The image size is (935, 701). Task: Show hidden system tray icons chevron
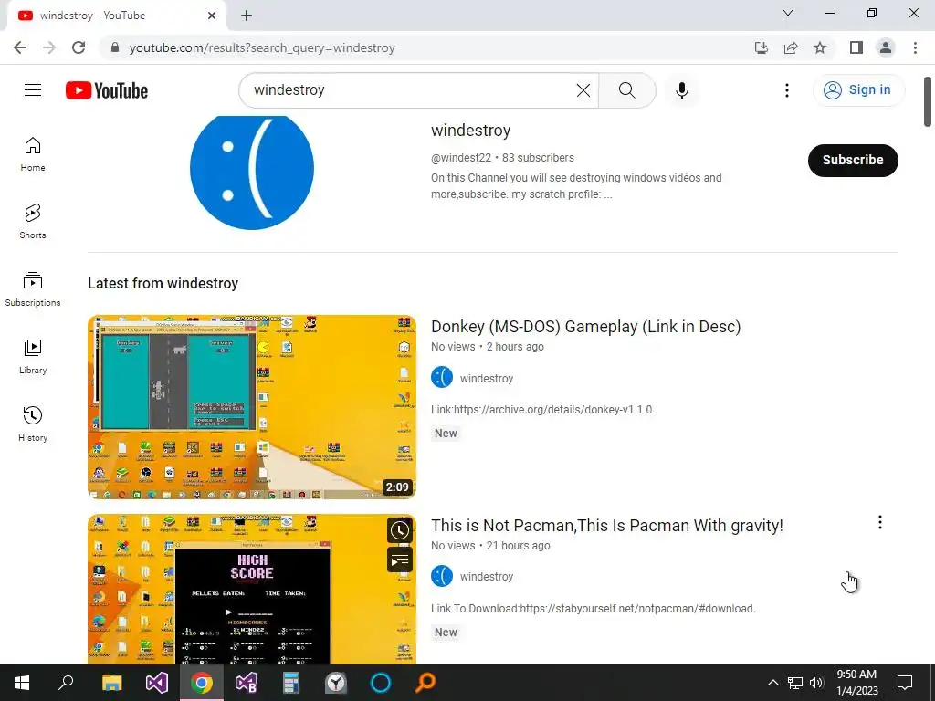pos(772,683)
